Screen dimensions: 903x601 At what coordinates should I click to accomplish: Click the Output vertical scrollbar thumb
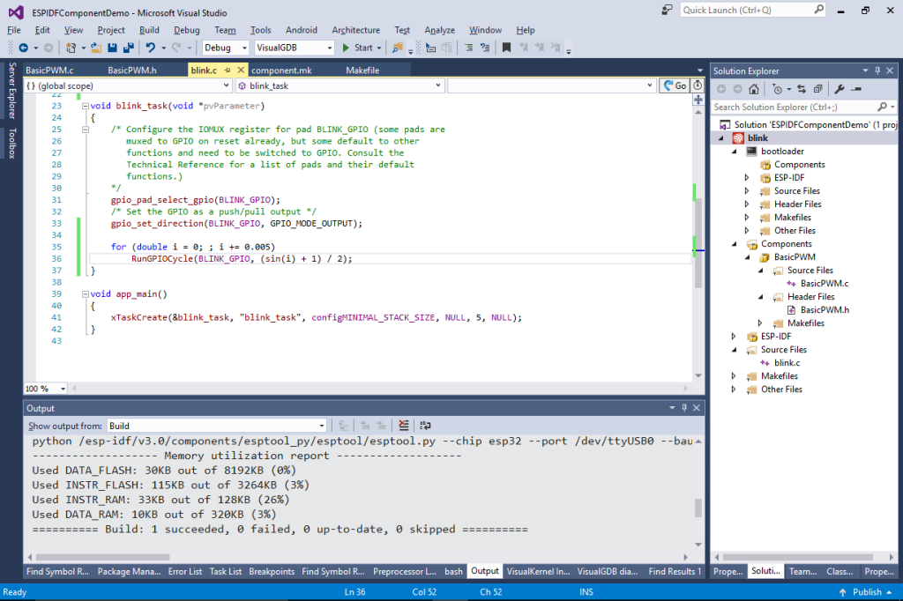pos(698,508)
